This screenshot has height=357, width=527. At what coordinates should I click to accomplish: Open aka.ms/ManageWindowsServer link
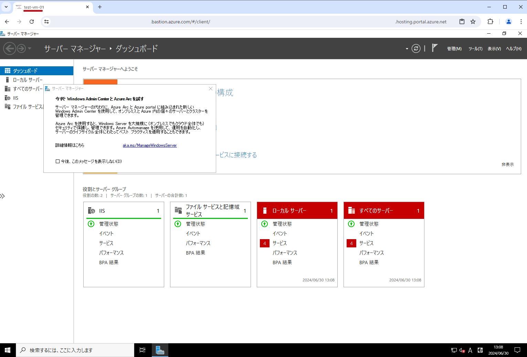click(150, 145)
